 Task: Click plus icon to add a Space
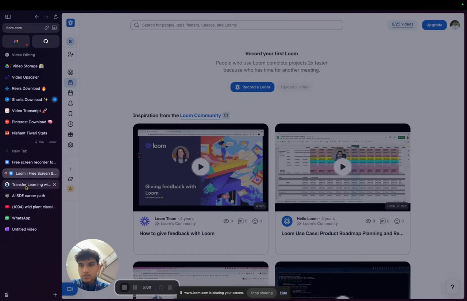(x=70, y=169)
